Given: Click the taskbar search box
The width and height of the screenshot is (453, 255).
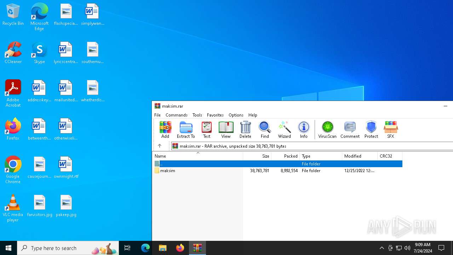Looking at the screenshot, I should 68,248.
